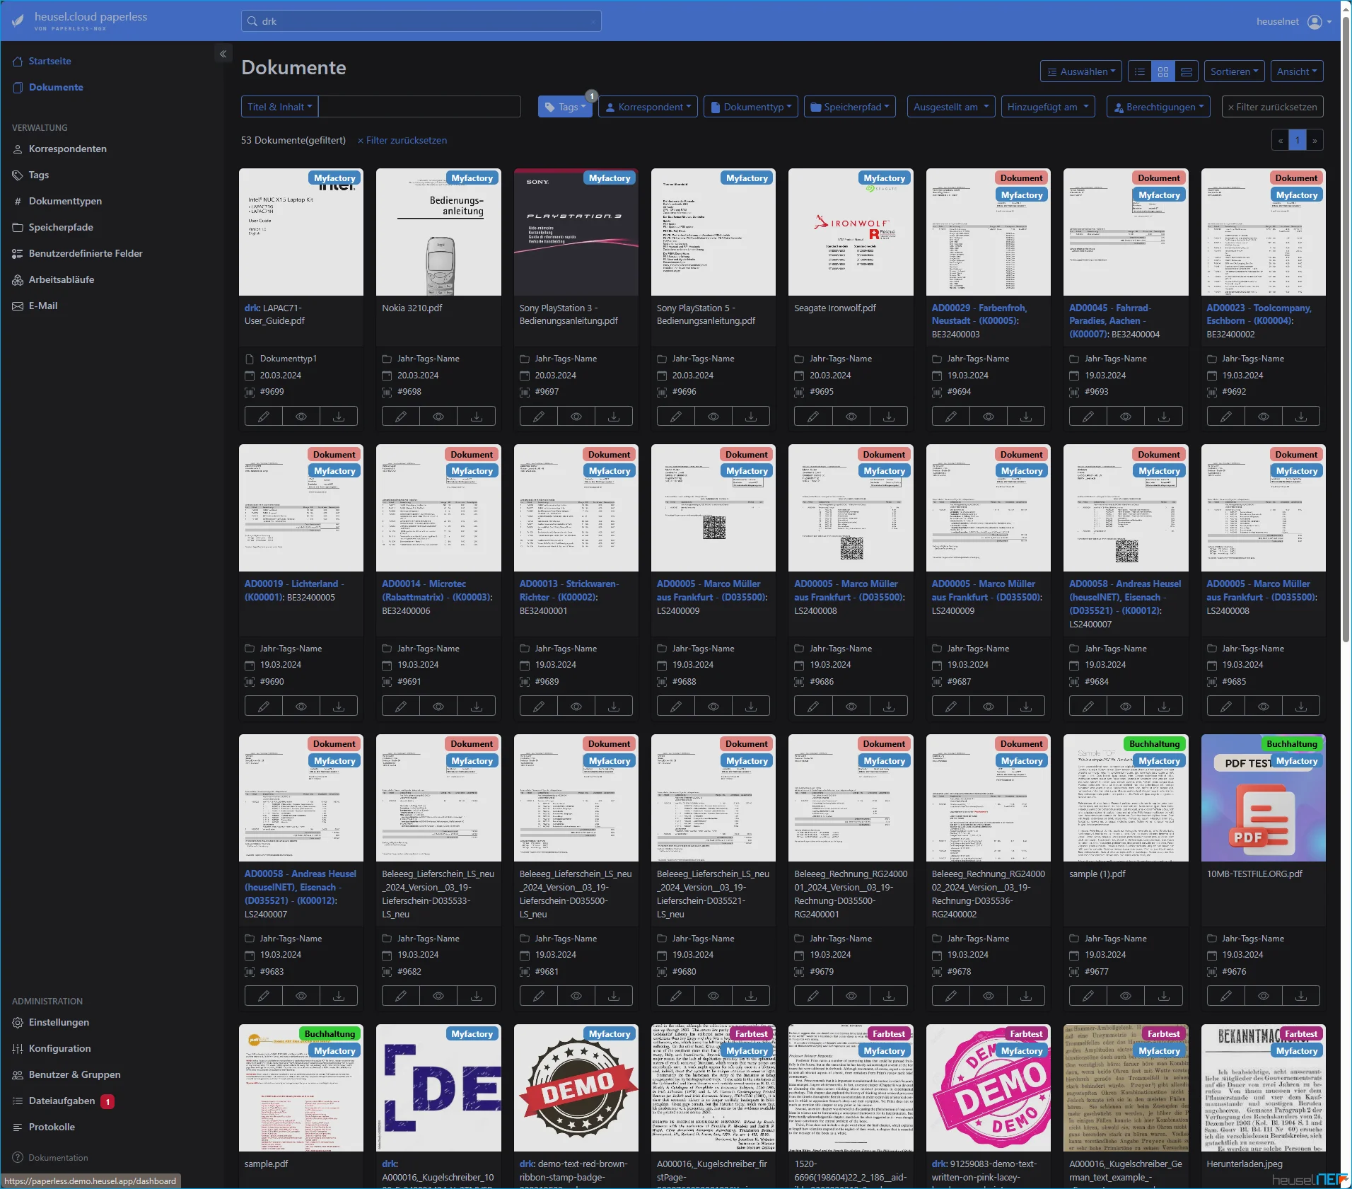Image resolution: width=1352 pixels, height=1189 pixels.
Task: Open Dateiaufgaben in the sidebar
Action: pos(62,1101)
